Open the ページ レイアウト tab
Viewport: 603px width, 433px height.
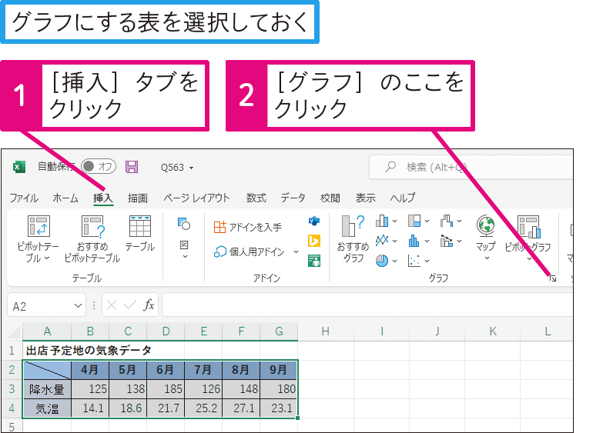coord(196,198)
